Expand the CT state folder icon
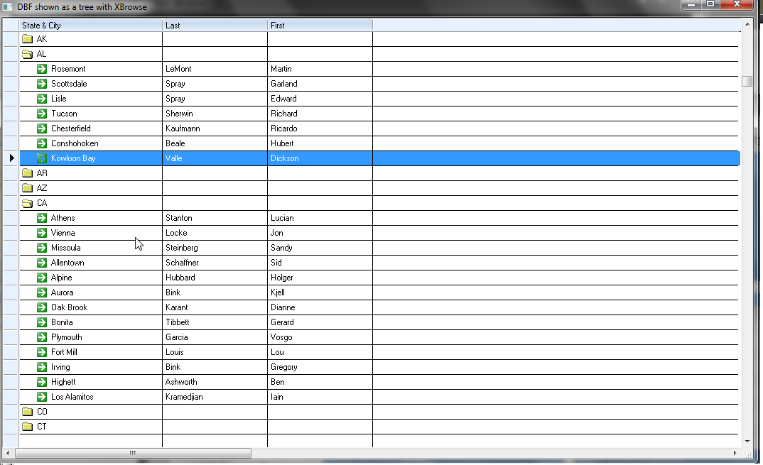763x465 pixels. [27, 427]
